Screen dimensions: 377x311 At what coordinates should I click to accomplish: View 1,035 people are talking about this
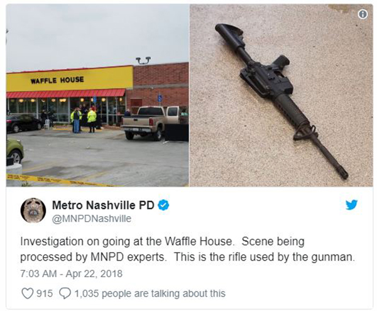click(x=150, y=293)
